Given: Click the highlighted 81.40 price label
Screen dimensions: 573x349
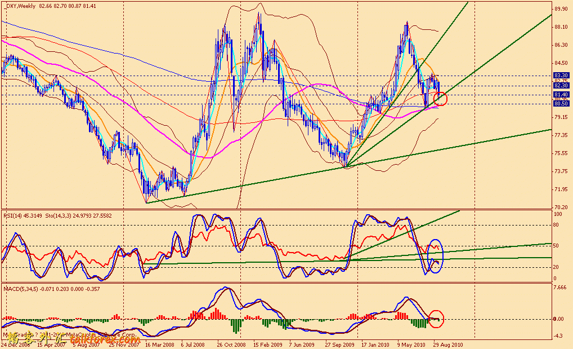Looking at the screenshot, I should (561, 95).
